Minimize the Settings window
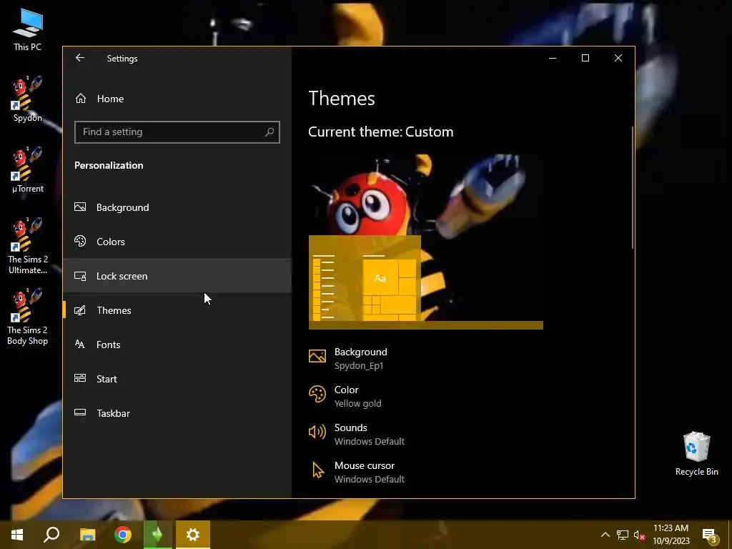The width and height of the screenshot is (732, 549). click(553, 58)
